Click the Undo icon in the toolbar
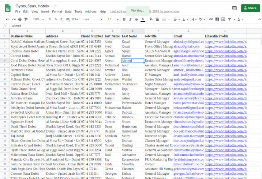262x179 pixels. coord(8,19)
